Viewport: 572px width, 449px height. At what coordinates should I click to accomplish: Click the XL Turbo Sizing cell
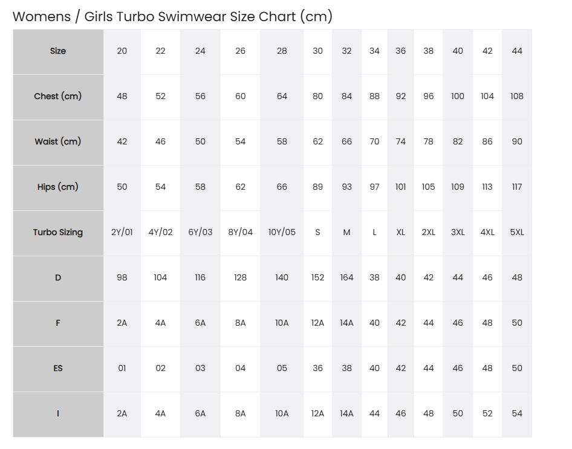400,233
